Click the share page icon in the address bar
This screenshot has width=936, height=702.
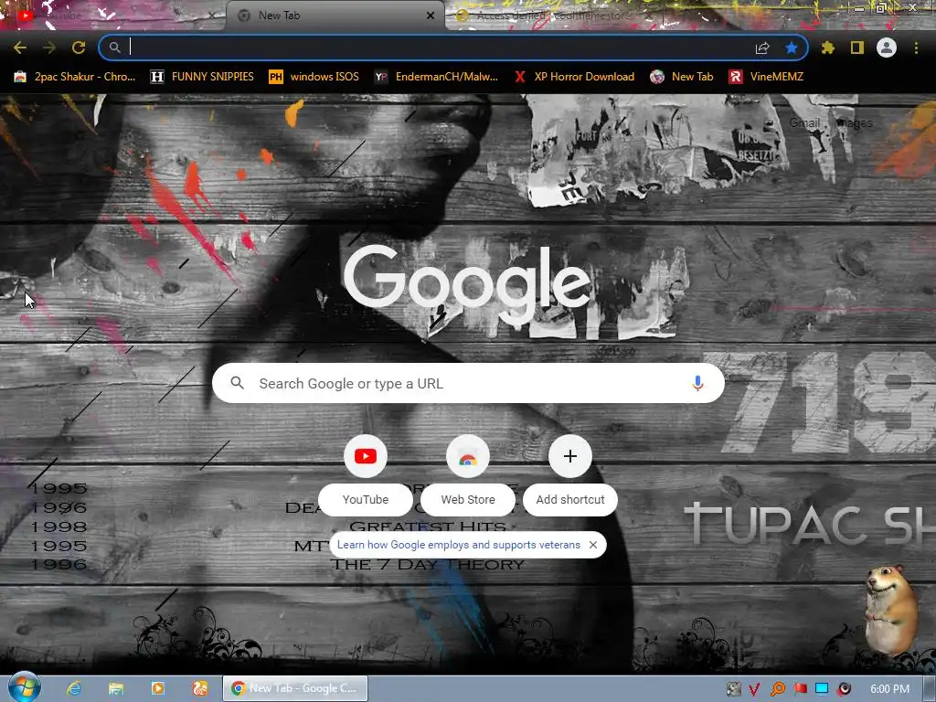(x=762, y=48)
